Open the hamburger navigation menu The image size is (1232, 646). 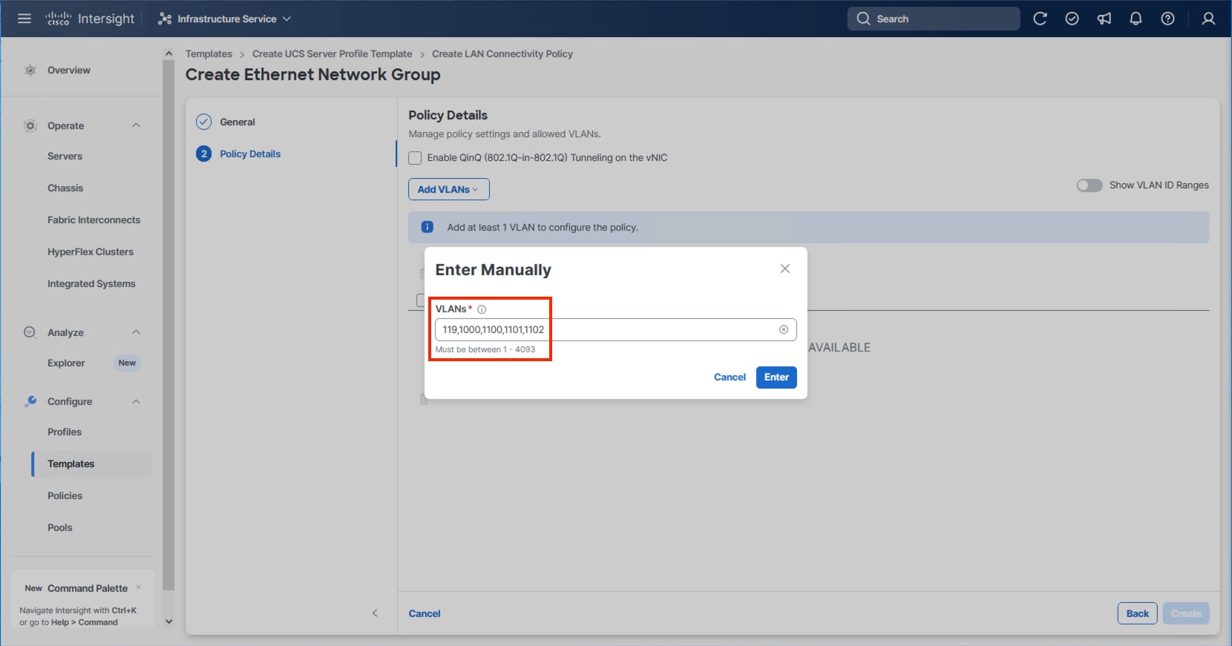(x=24, y=19)
